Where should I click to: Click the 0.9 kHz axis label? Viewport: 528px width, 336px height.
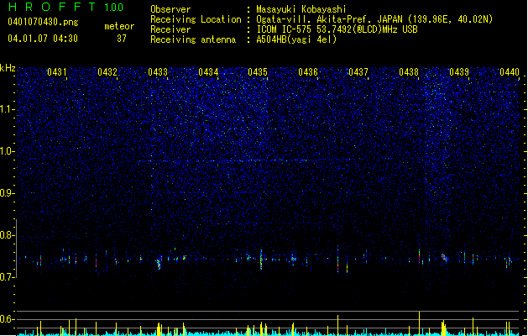[x=8, y=193]
